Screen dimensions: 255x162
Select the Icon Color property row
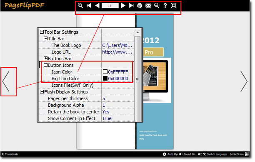coord(87,72)
